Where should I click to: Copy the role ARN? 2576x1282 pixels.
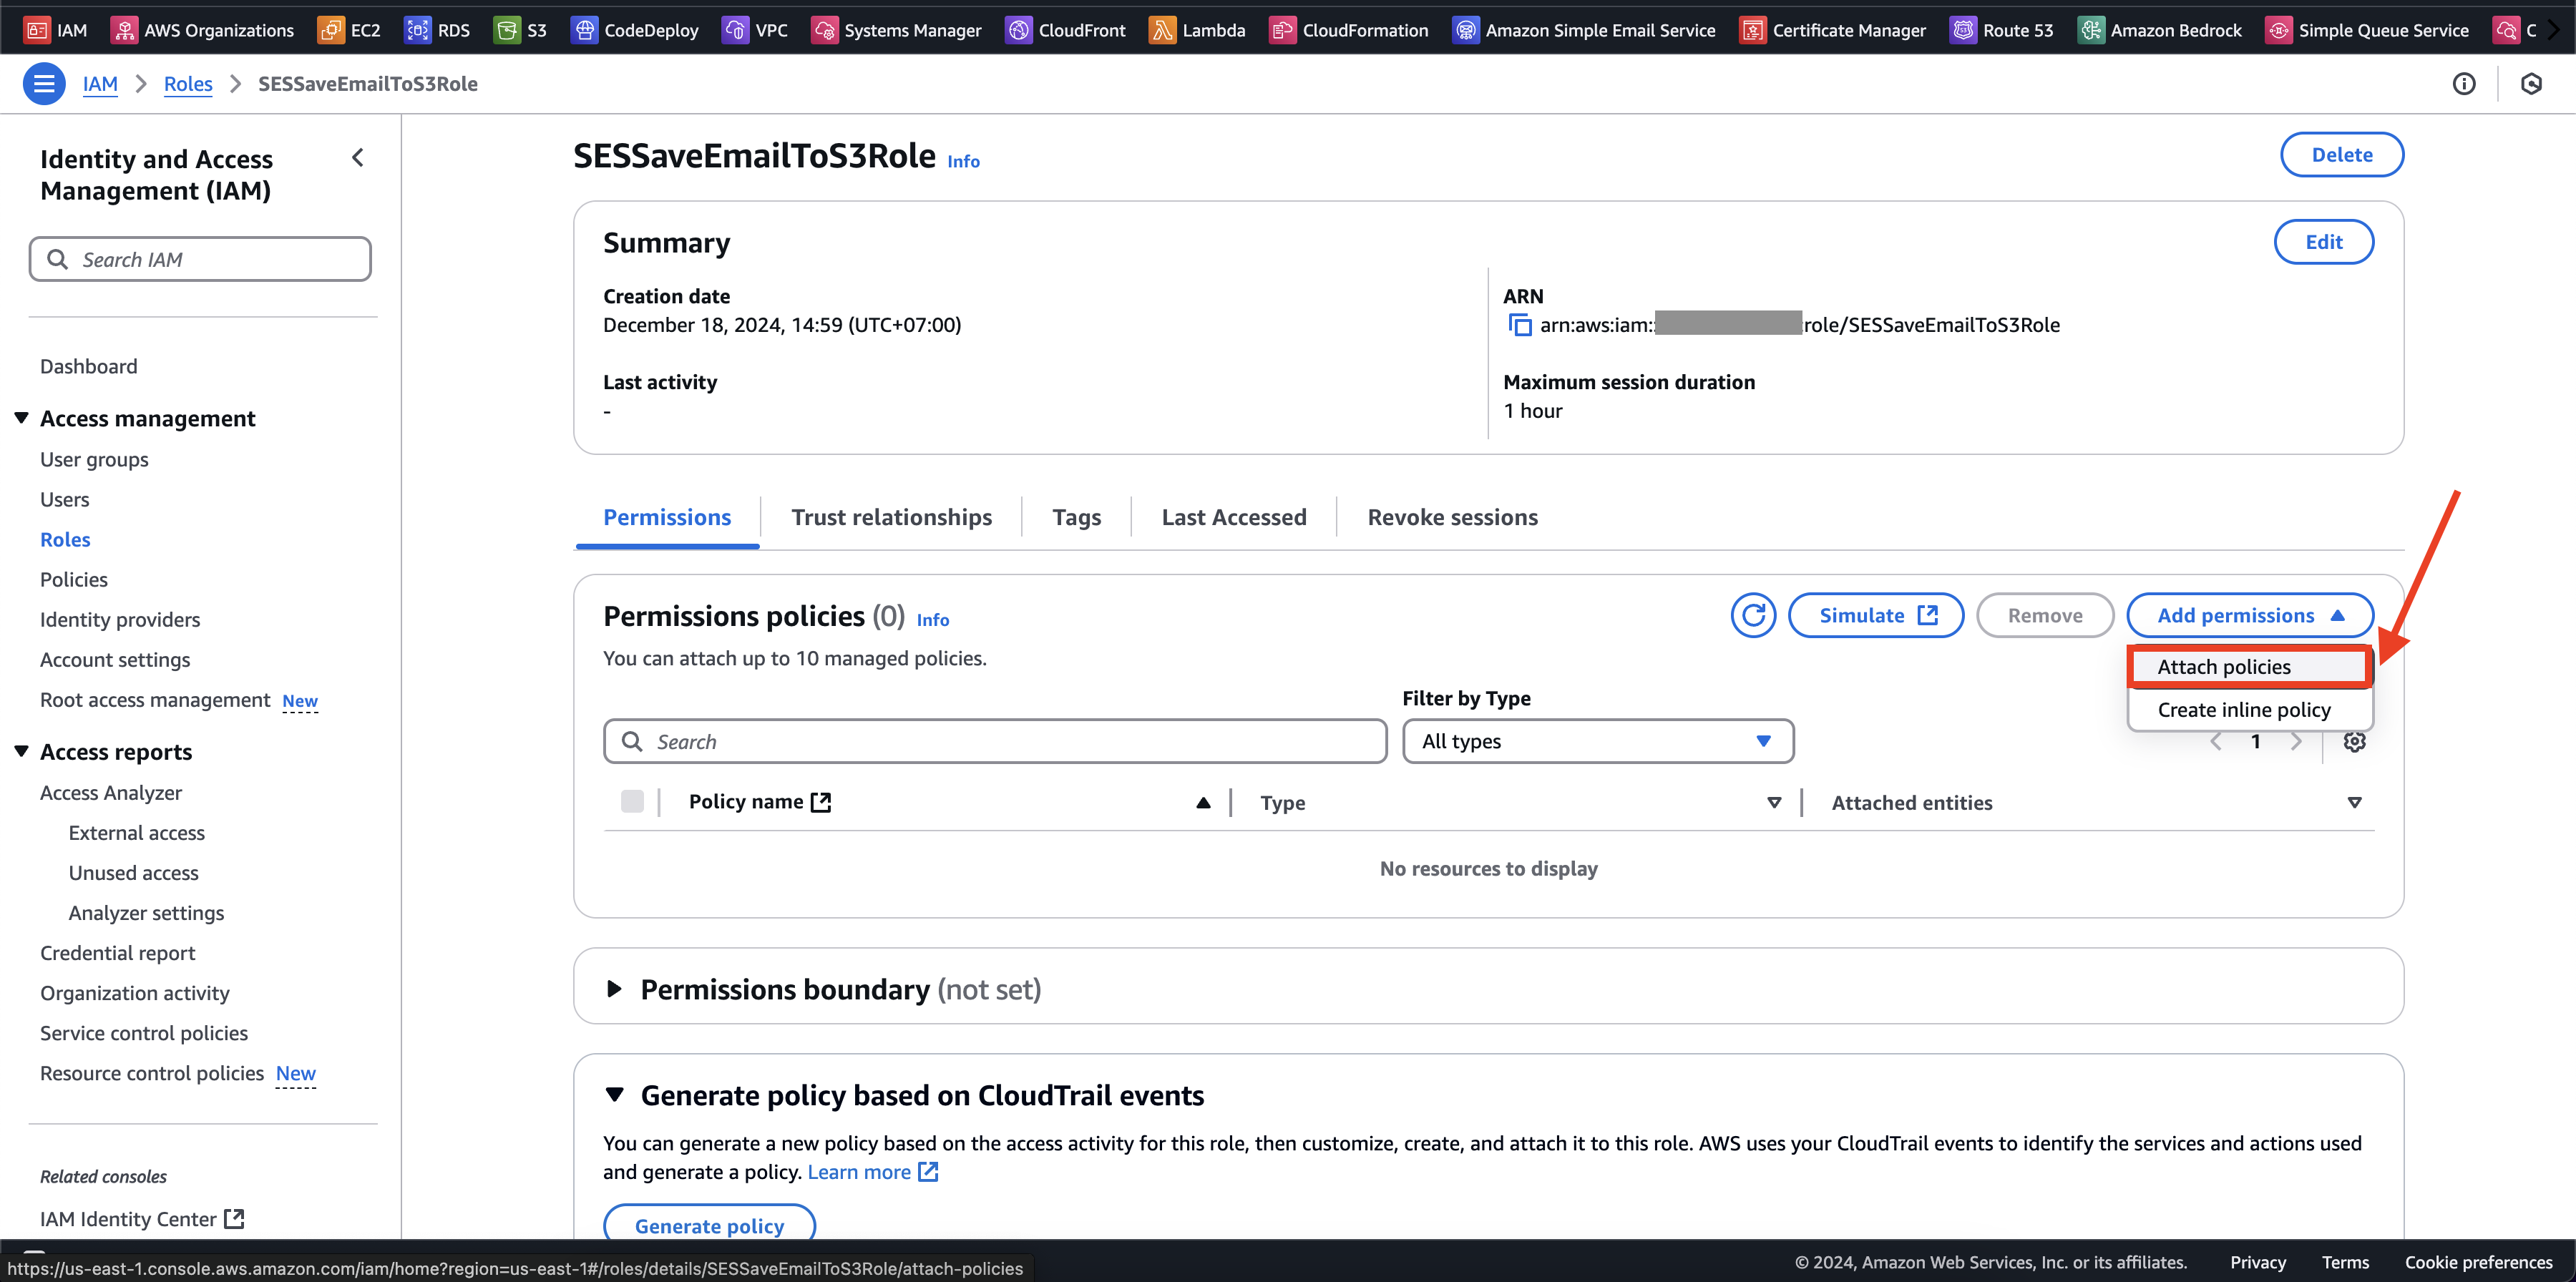pos(1520,325)
